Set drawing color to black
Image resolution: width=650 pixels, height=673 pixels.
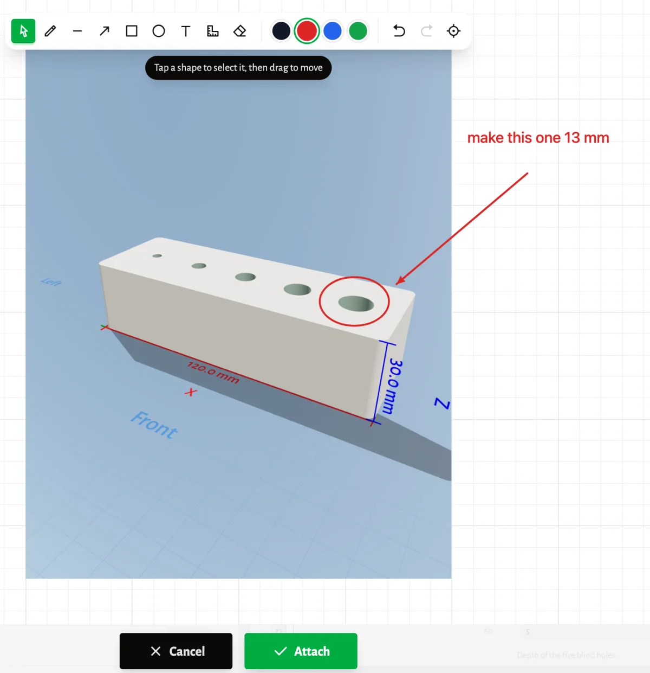(281, 31)
